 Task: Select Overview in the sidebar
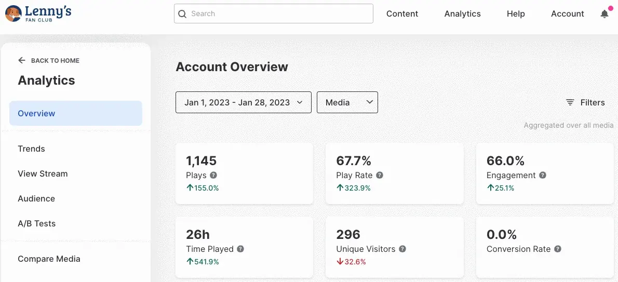click(76, 113)
